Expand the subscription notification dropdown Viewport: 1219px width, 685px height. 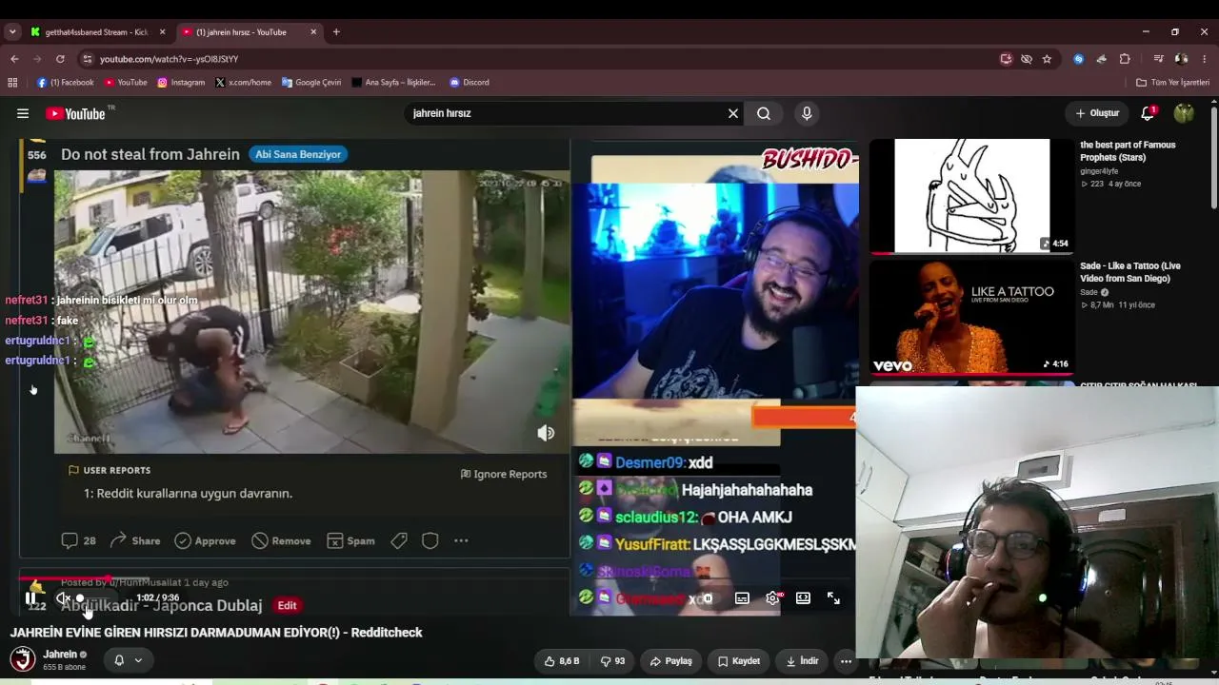(x=129, y=660)
